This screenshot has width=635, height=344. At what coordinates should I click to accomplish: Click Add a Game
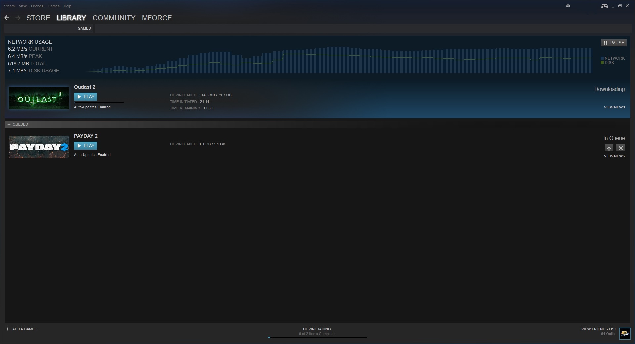pos(22,329)
